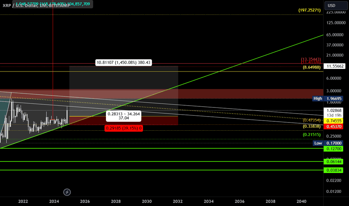The width and height of the screenshot is (349, 206).
Task: Click the red 0.45370 price tag
Action: pyautogui.click(x=333, y=127)
